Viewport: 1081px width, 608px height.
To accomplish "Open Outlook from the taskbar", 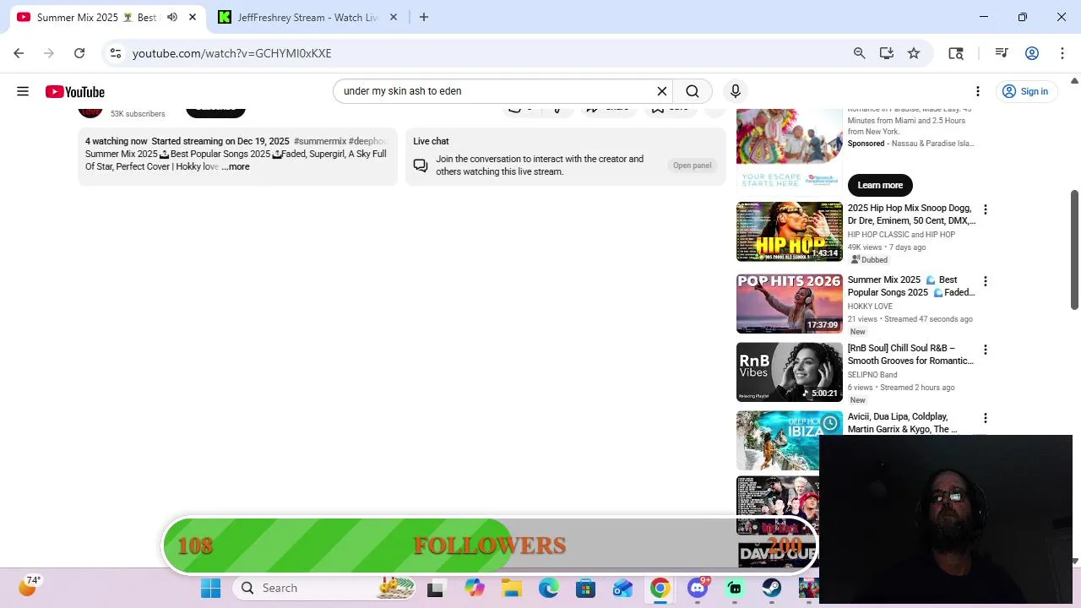I will (x=622, y=588).
